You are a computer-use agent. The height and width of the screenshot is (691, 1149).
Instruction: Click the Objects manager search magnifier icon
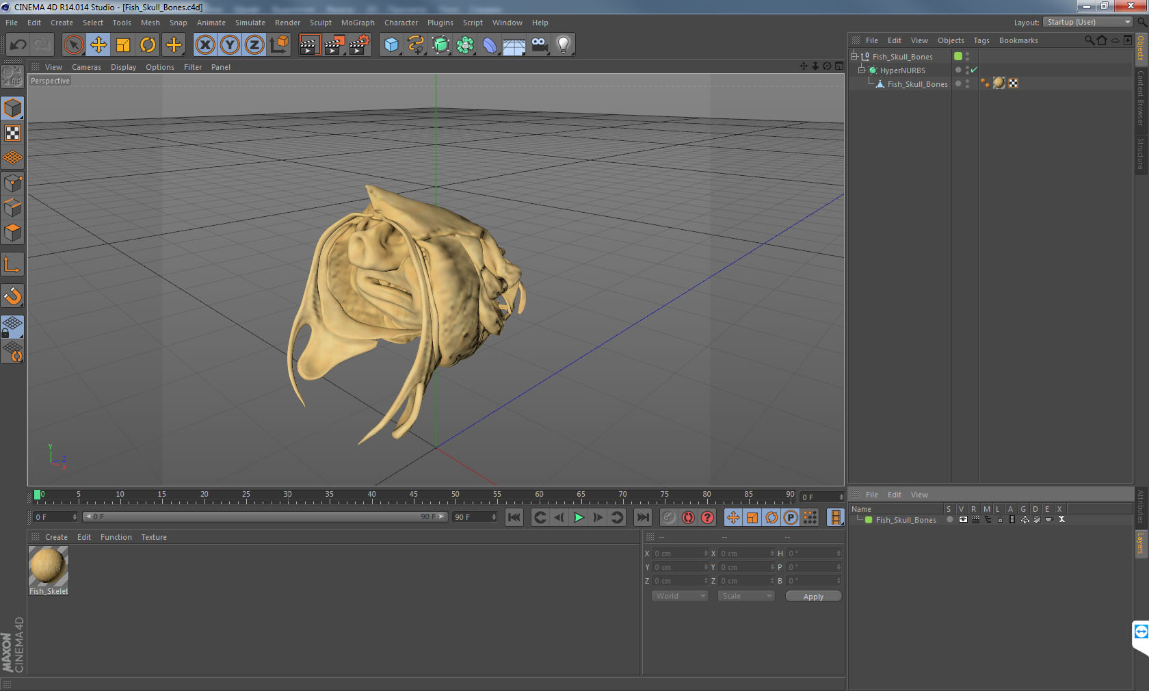[1089, 40]
